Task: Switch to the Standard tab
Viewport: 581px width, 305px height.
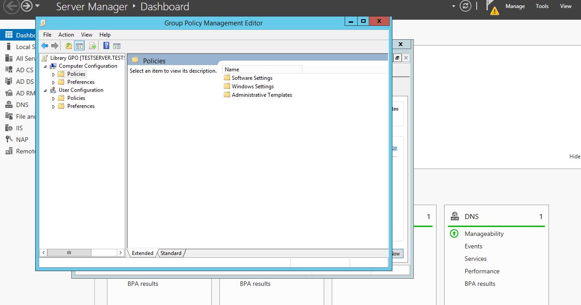Action: tap(171, 253)
